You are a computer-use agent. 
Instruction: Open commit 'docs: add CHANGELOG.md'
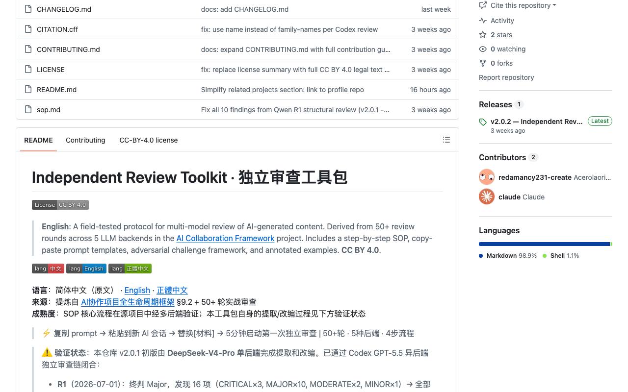click(245, 9)
